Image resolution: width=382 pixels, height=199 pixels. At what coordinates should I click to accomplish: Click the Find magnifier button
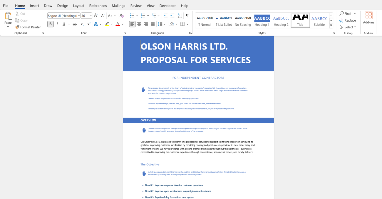click(345, 14)
